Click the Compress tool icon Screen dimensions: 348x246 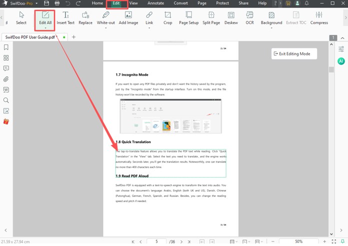point(319,18)
